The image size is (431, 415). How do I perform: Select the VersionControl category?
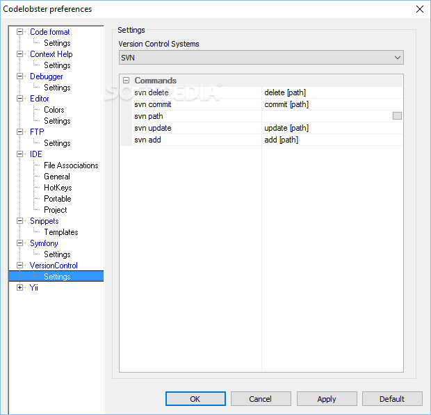(54, 266)
